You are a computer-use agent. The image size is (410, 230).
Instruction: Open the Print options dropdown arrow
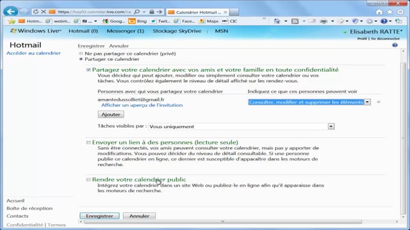coord(332,21)
